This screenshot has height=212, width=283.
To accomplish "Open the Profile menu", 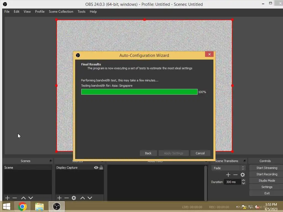I will [x=40, y=12].
